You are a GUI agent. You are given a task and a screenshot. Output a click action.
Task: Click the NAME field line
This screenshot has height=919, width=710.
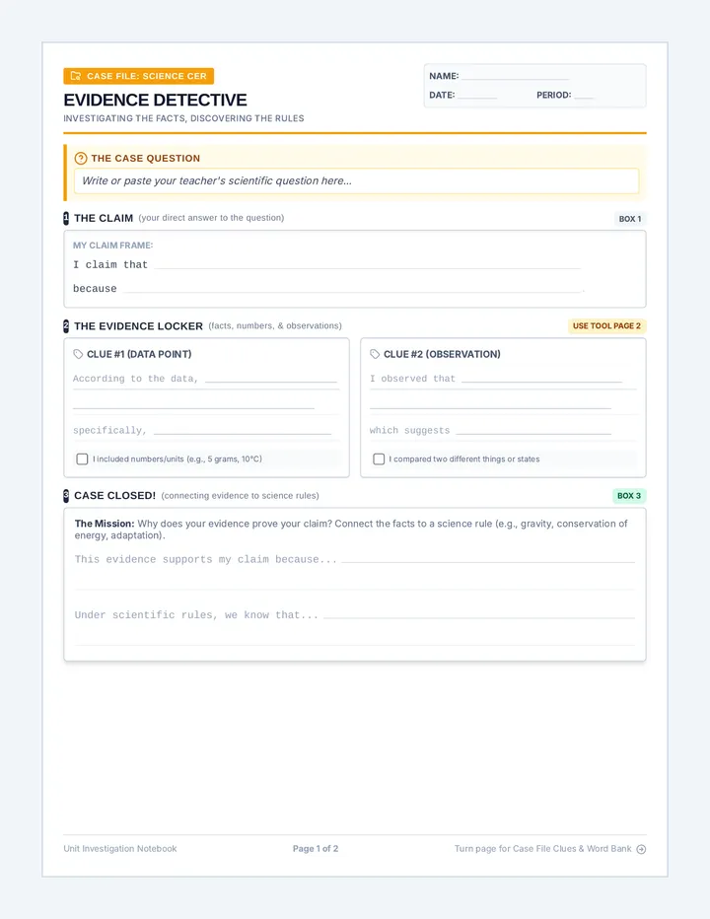tap(516, 76)
